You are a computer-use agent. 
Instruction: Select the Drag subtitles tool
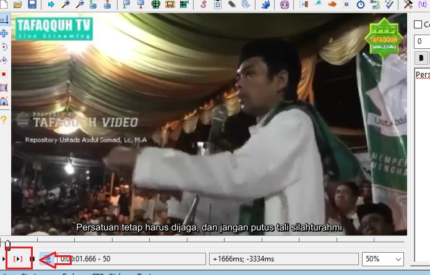[4, 33]
